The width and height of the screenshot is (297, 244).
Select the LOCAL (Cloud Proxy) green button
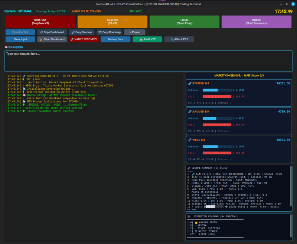pyautogui.click(x=185, y=22)
